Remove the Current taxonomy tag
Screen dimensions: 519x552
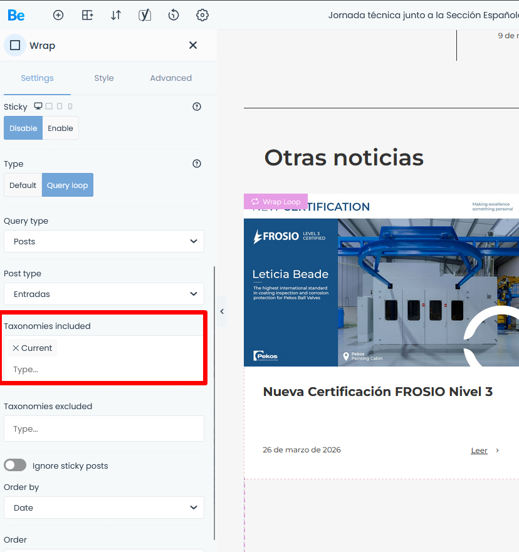(16, 348)
